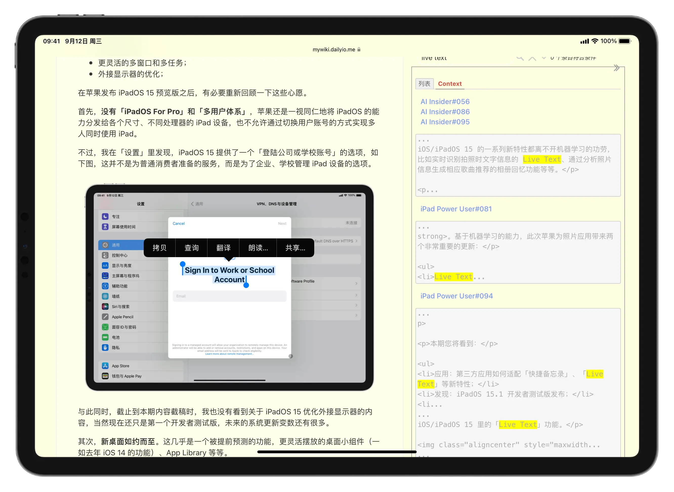Viewport: 674px width, 492px height.
Task: Tap the '设置' heading in embedded screenshot
Action: (140, 204)
